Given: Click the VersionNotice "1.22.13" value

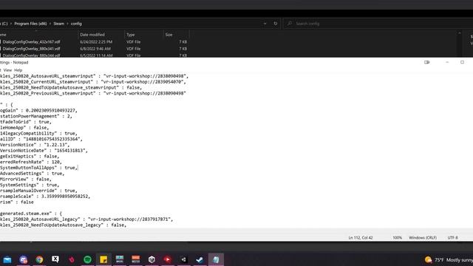Looking at the screenshot, I should tap(56, 145).
